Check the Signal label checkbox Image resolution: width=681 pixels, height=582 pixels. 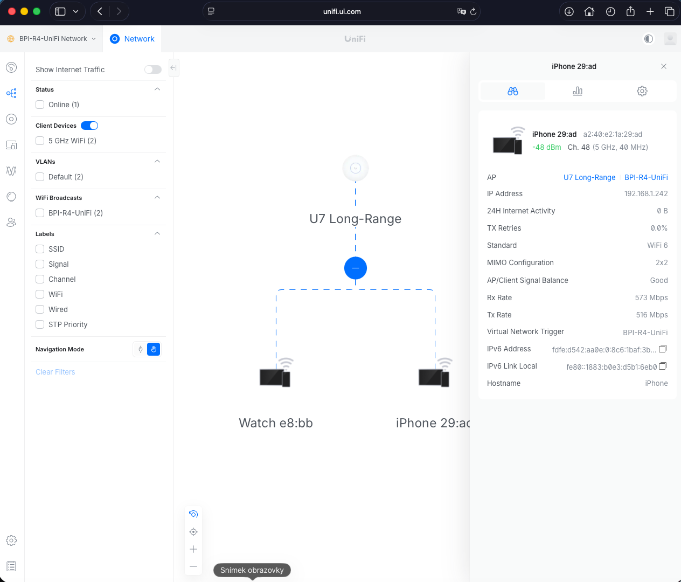click(x=40, y=264)
